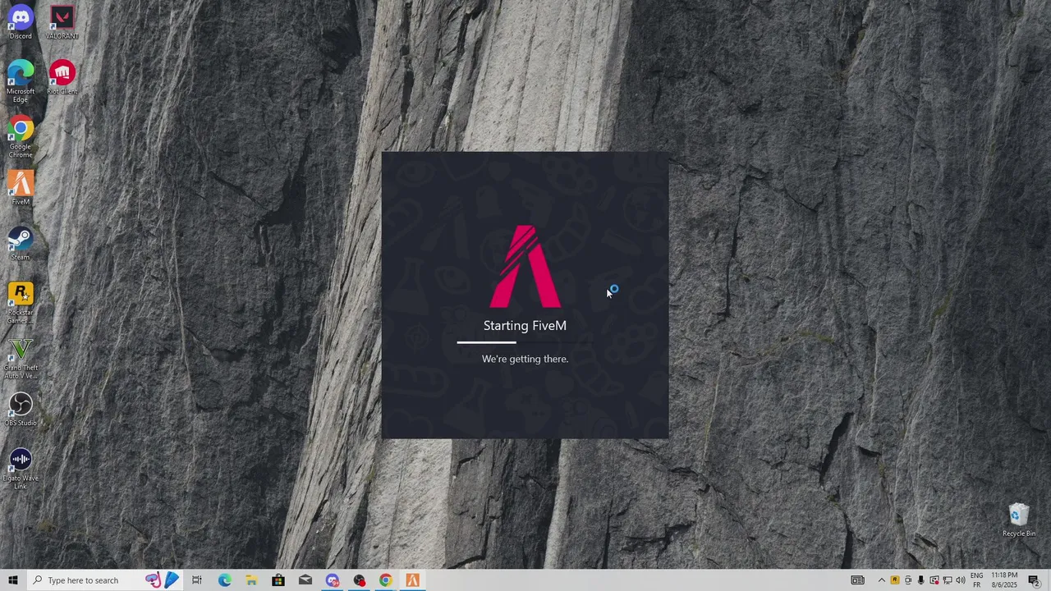Open Discord from the taskbar
This screenshot has height=591, width=1051.
point(333,580)
